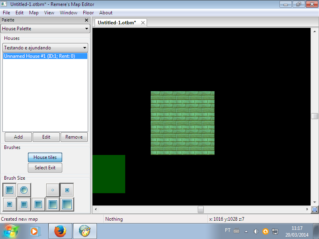Click the dark green rectangle on map

(109, 174)
